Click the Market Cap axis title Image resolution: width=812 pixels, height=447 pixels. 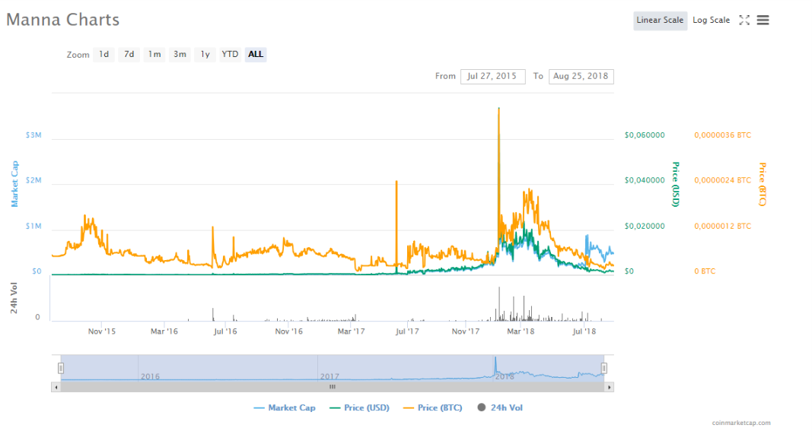pos(14,184)
